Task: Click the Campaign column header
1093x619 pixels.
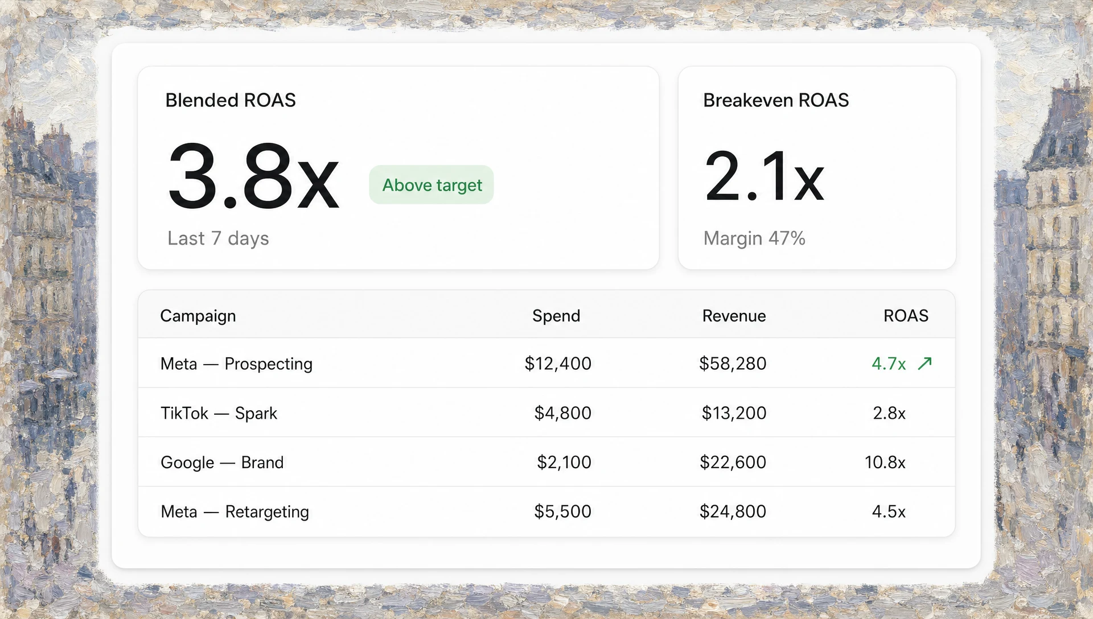Action: pyautogui.click(x=198, y=316)
